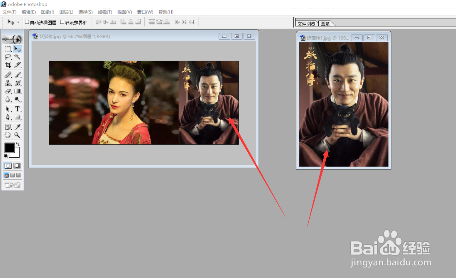Click Align right edges button
The width and height of the screenshot is (456, 278).
click(138, 22)
